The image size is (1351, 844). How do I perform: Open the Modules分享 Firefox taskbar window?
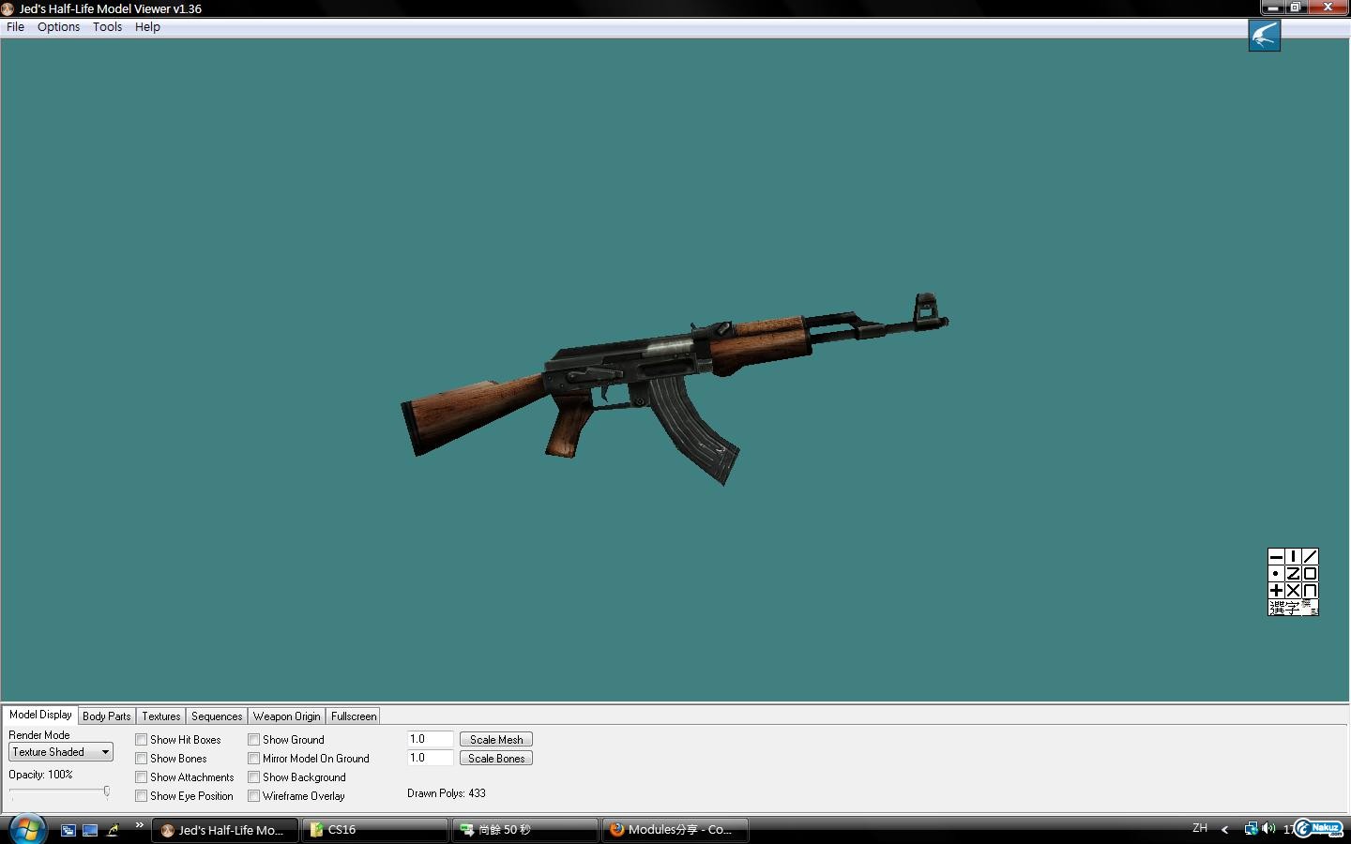[x=675, y=830]
